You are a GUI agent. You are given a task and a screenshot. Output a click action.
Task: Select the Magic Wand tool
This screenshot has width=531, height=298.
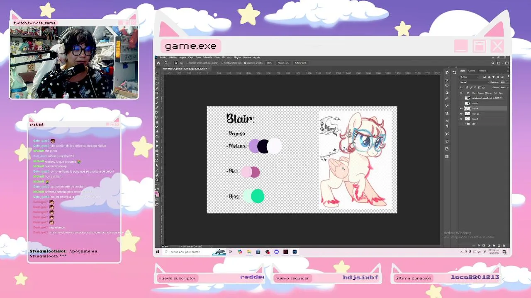(x=157, y=88)
